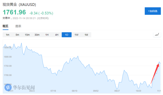Choose the 1W interval
This screenshot has width=163, height=95.
[x=76, y=35]
